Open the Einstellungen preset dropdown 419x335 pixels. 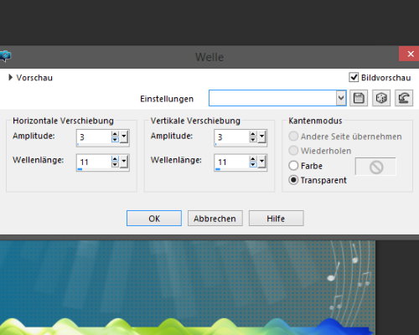[341, 98]
